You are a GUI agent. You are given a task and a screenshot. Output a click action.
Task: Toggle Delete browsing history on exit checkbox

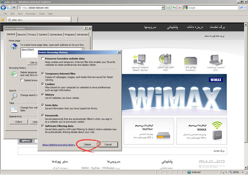(x=22, y=80)
